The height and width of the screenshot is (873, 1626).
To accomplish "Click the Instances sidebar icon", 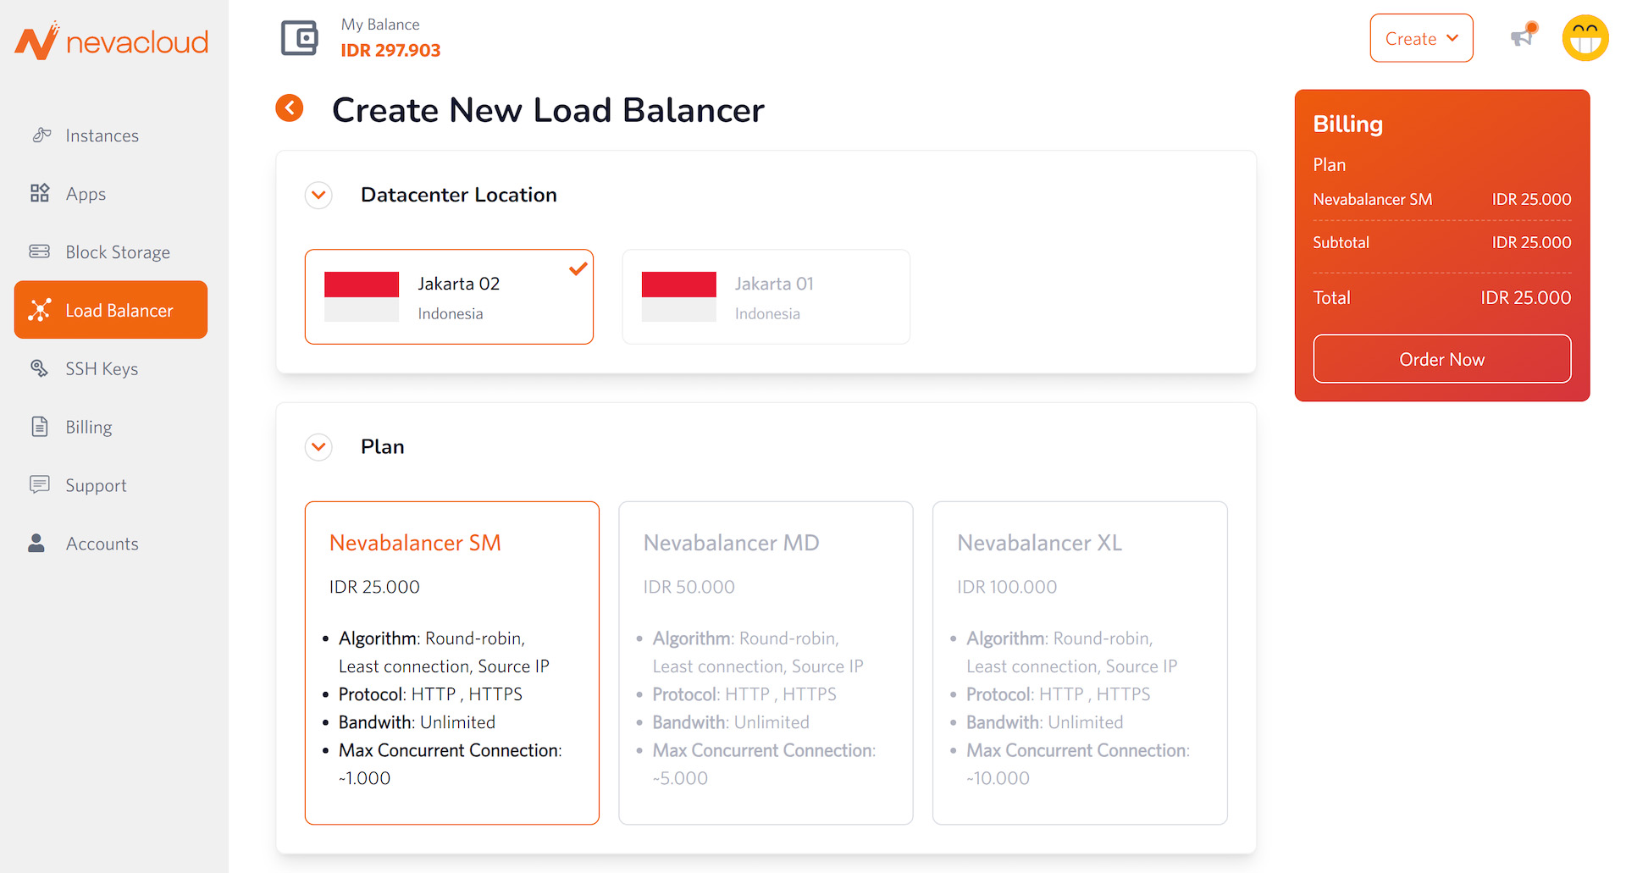I will [x=41, y=135].
